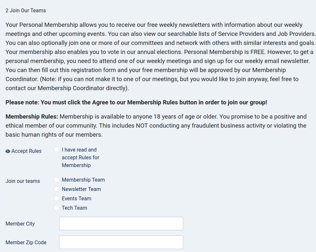Click the eye icon beside Accept Rules

click(8, 151)
